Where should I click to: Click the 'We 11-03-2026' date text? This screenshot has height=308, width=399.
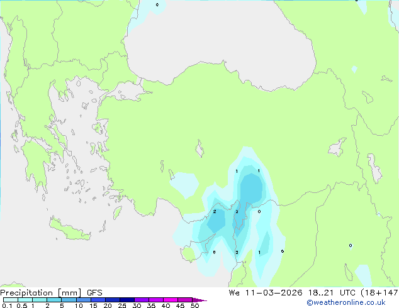(x=266, y=293)
